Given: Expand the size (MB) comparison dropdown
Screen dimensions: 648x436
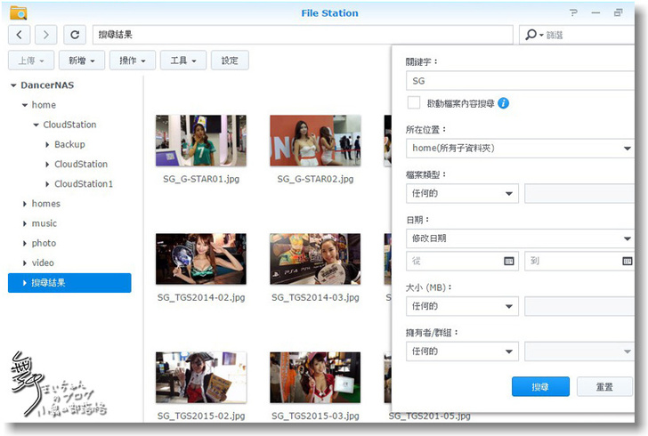Looking at the screenshot, I should point(461,306).
